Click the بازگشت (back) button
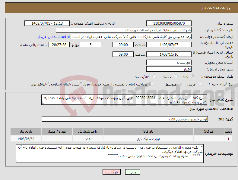The width and height of the screenshot is (238, 180). click(x=112, y=172)
